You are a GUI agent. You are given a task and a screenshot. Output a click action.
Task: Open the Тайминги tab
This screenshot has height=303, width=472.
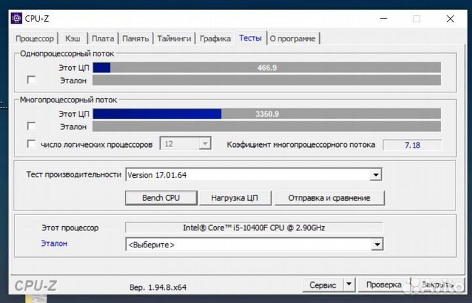click(174, 39)
